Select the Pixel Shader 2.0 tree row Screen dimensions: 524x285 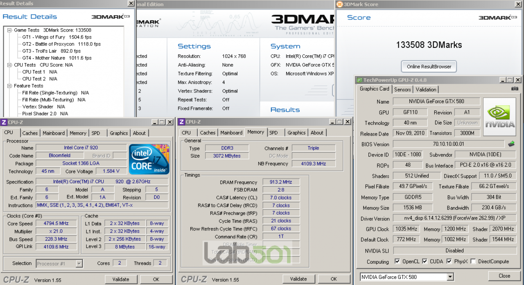(x=45, y=114)
